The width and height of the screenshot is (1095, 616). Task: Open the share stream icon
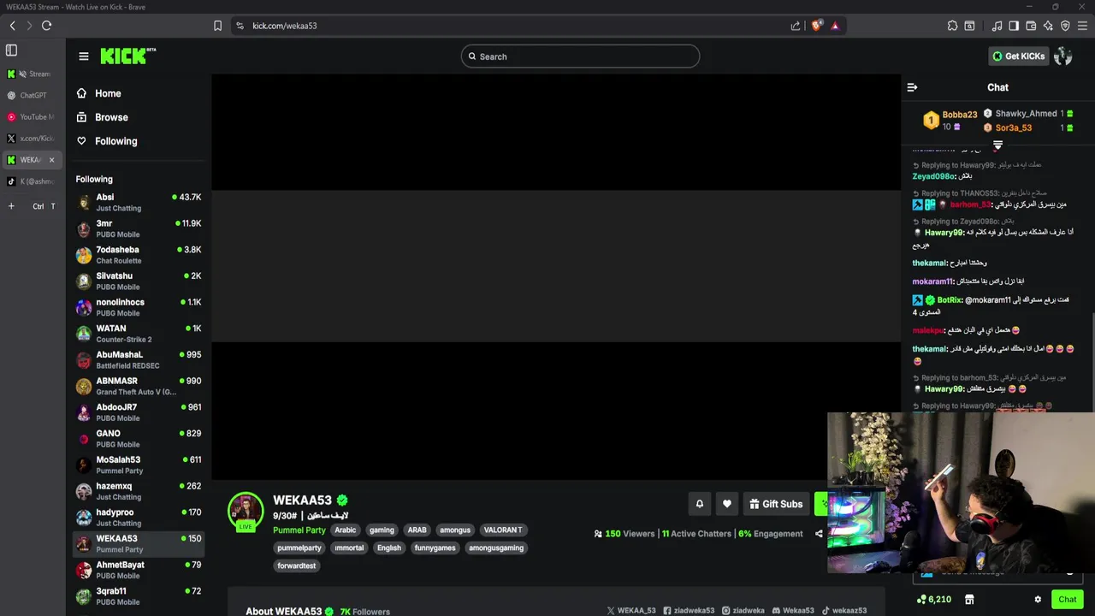(819, 534)
